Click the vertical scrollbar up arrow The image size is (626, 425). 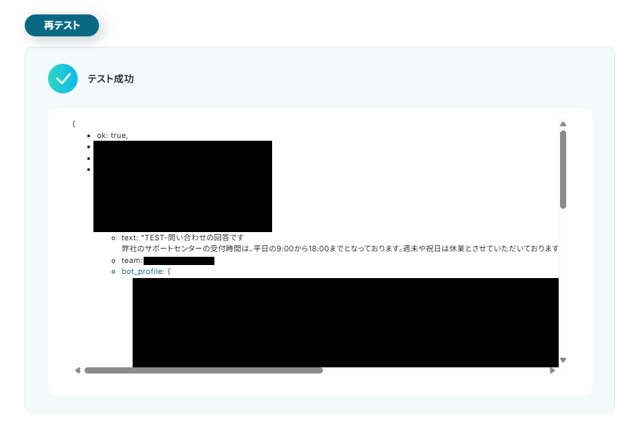[x=563, y=124]
